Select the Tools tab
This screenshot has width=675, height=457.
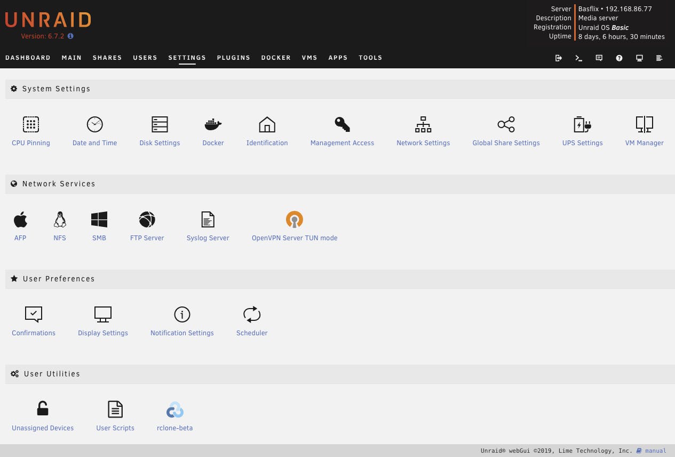tap(370, 58)
